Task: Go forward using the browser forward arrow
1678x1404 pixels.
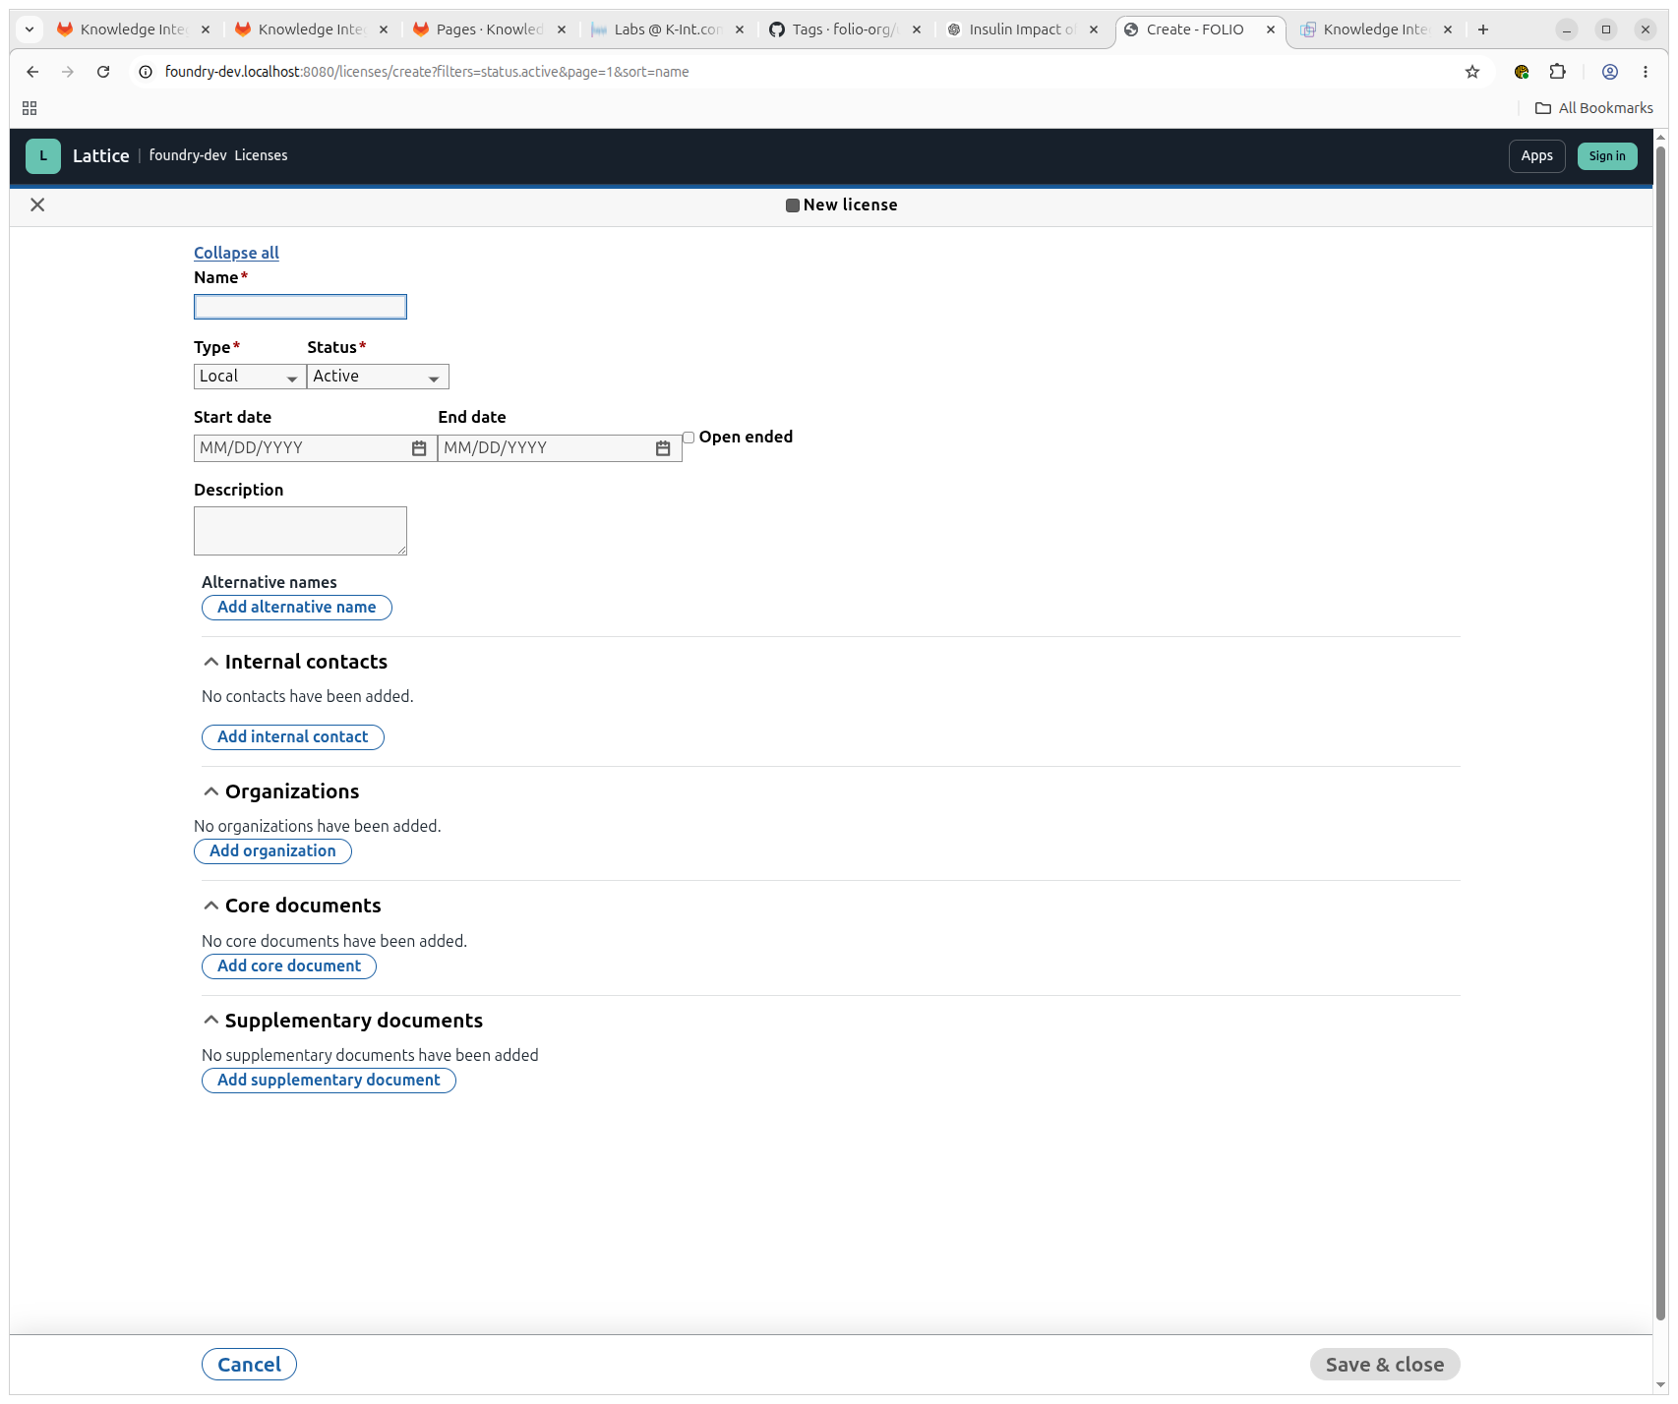Action: point(68,72)
